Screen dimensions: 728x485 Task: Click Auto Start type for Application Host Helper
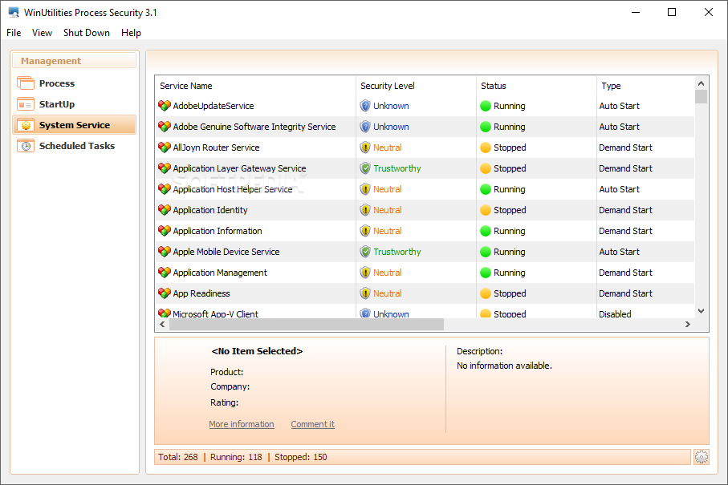pyautogui.click(x=619, y=189)
